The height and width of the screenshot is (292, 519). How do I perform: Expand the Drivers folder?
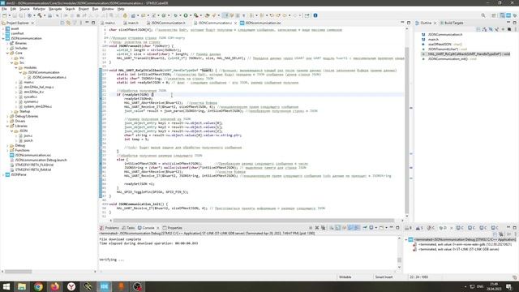7,121
